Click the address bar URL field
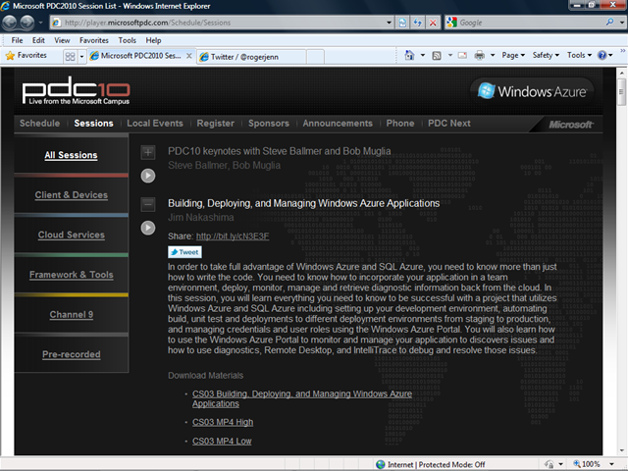The height and width of the screenshot is (471, 628). tap(218, 23)
